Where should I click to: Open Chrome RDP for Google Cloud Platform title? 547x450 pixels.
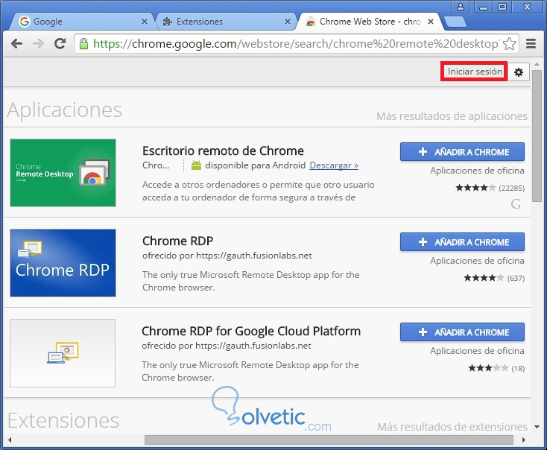[251, 331]
